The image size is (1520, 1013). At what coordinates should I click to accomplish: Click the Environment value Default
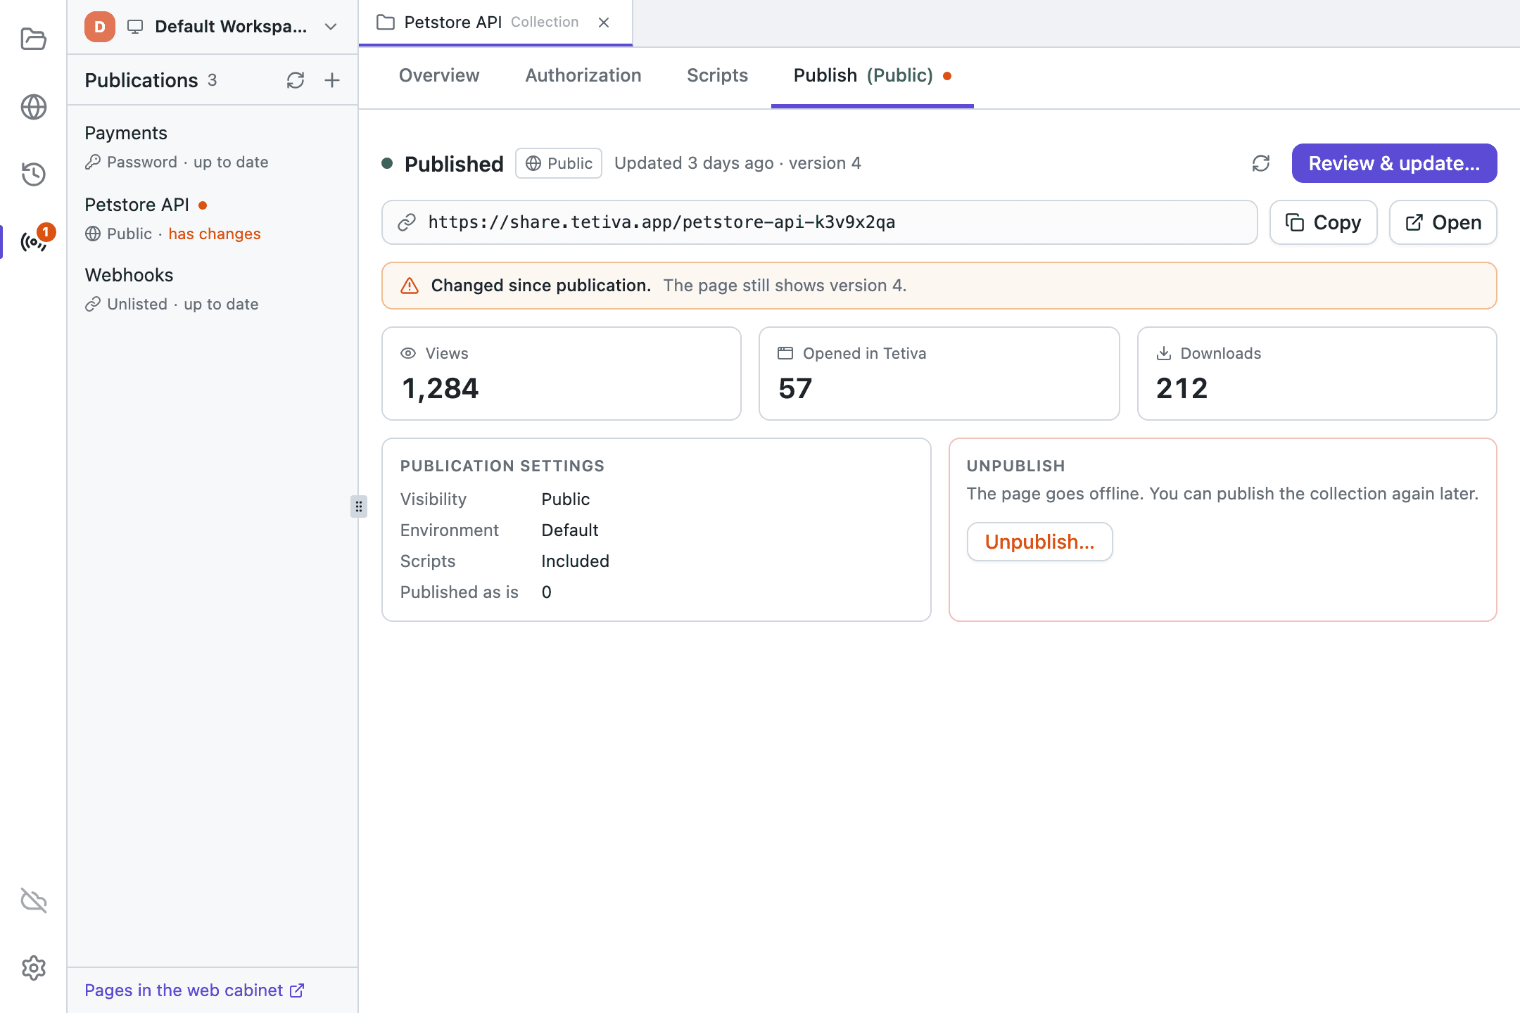pyautogui.click(x=570, y=530)
